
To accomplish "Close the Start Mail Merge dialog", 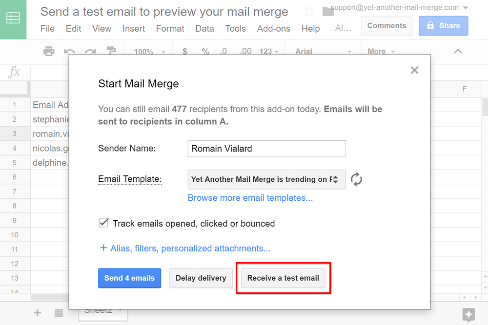I will tap(414, 70).
